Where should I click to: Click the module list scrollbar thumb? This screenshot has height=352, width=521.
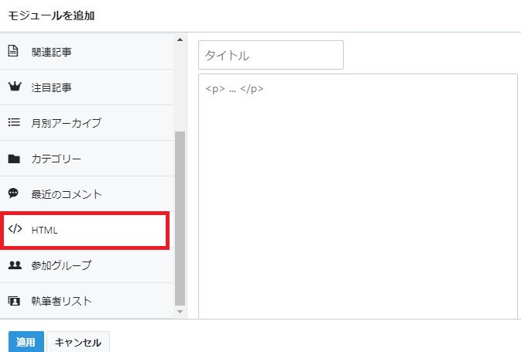click(x=180, y=218)
